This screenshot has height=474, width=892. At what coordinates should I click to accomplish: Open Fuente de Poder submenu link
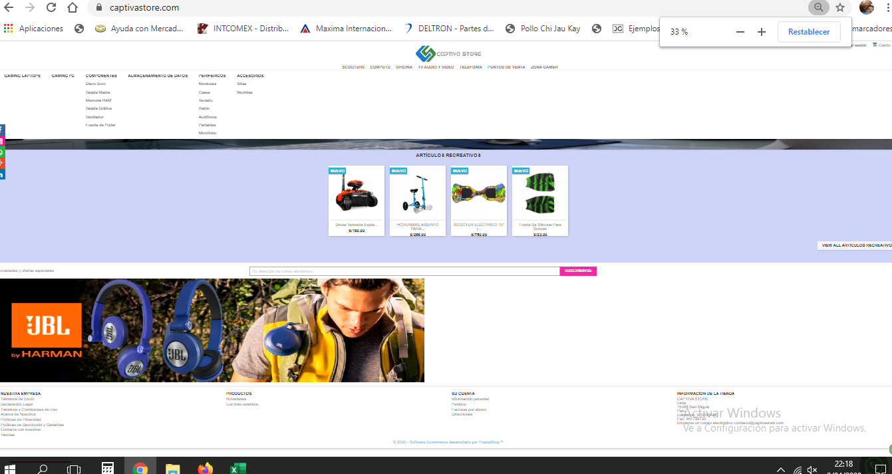[100, 125]
